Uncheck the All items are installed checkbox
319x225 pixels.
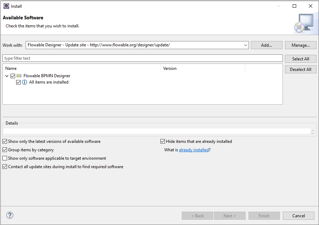point(18,82)
